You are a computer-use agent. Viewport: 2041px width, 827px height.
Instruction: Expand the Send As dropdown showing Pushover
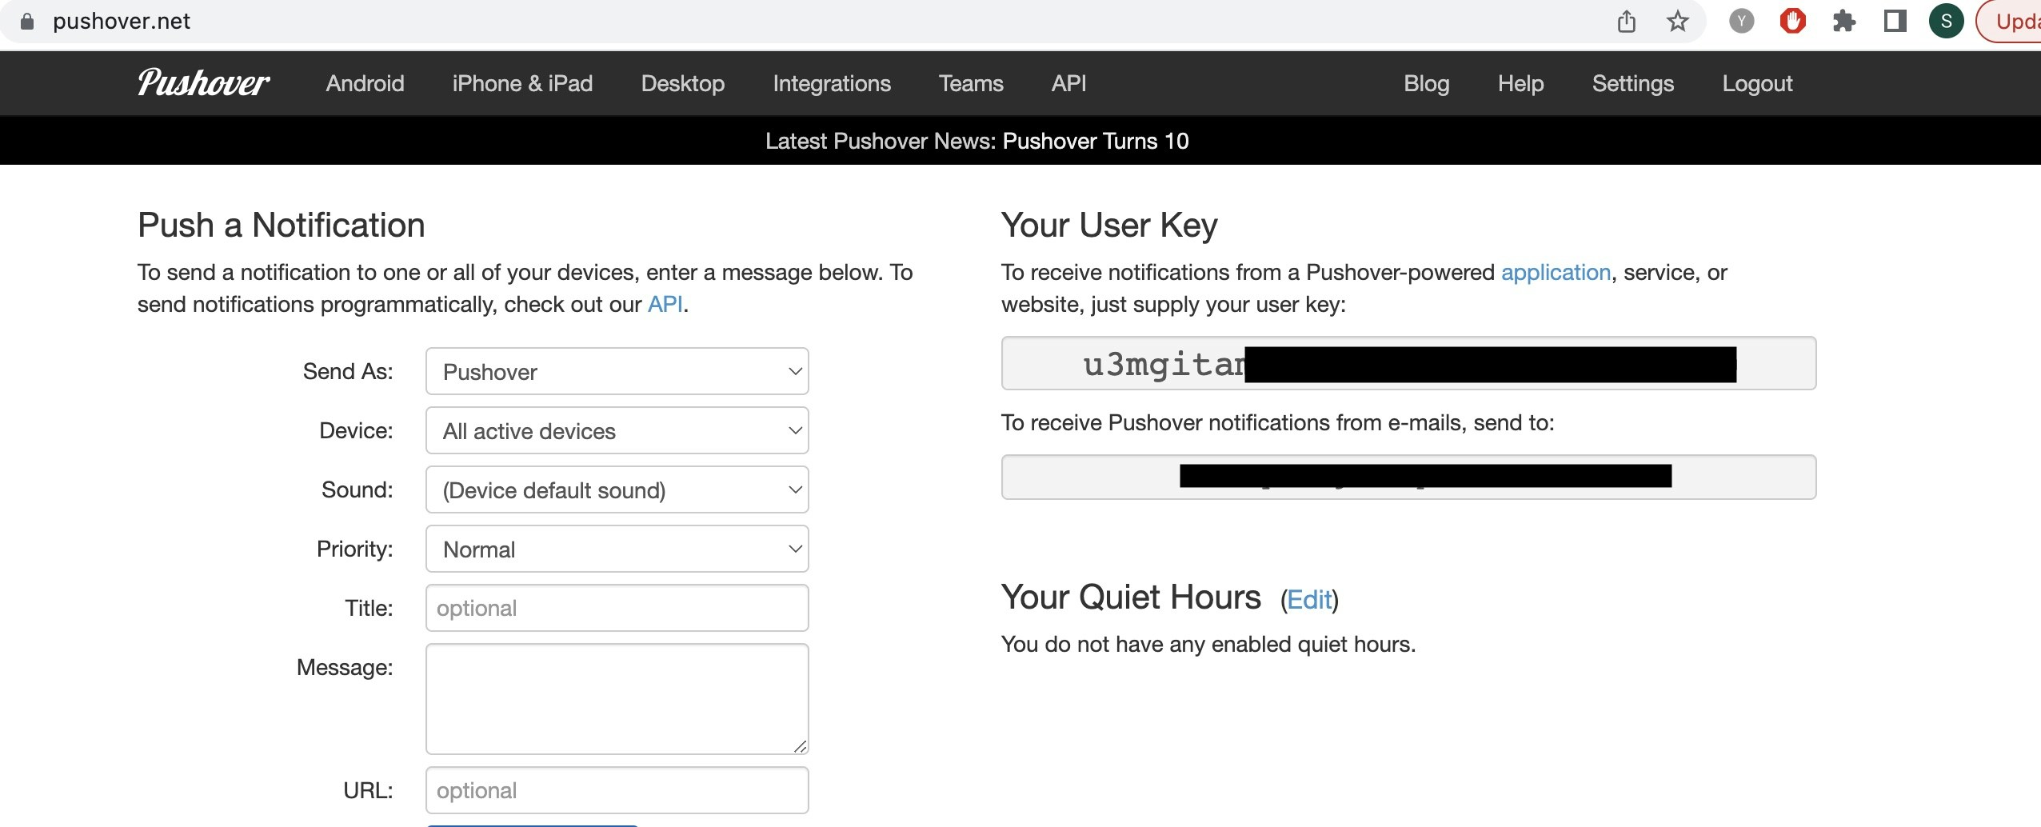coord(617,371)
